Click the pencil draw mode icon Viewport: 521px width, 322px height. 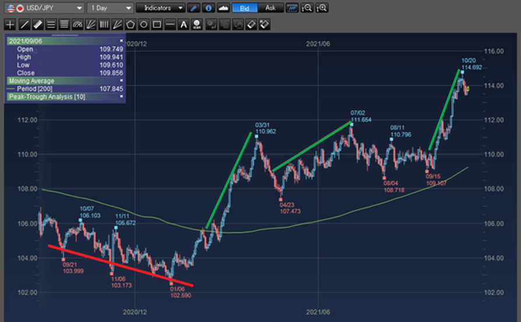coord(195,8)
